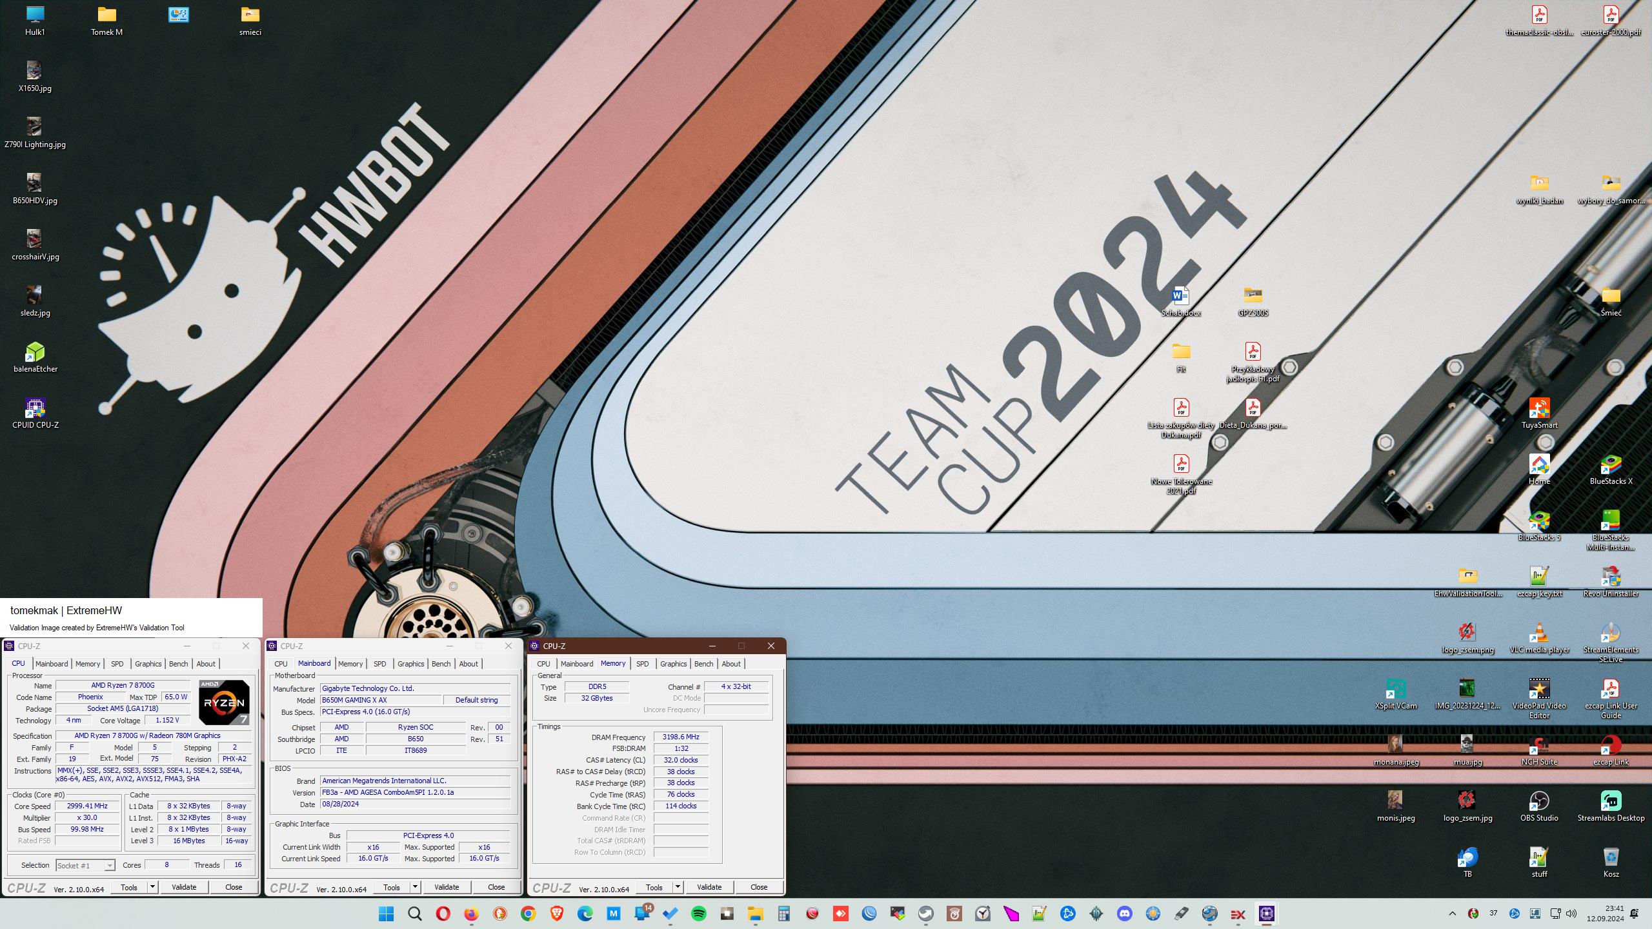Launch VideoPad Video Editor shortcut
1652x929 pixels.
(1539, 699)
